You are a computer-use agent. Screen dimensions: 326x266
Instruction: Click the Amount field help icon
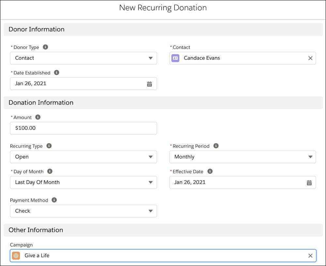pyautogui.click(x=38, y=117)
